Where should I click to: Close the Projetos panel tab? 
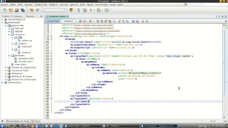11,16
